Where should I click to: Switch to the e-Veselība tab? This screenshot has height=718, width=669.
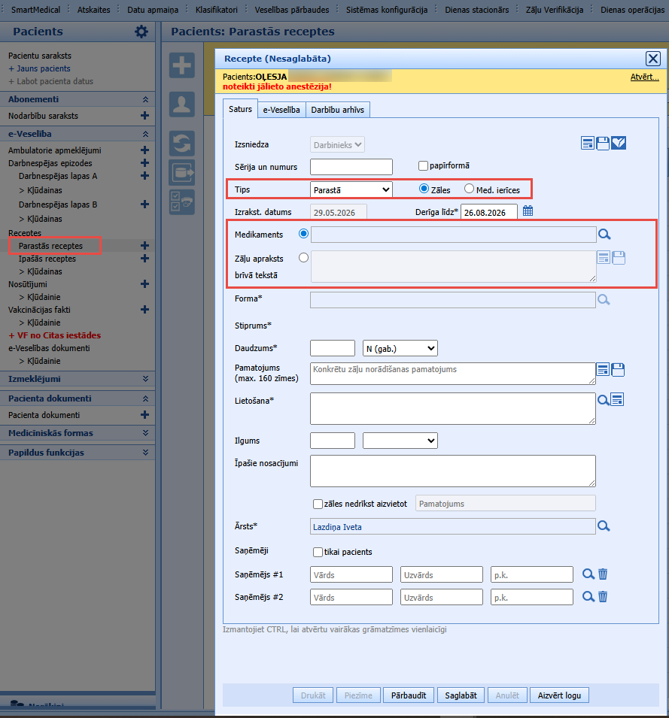(x=281, y=110)
